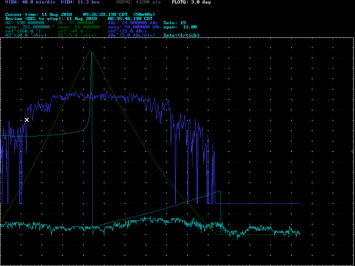Click the '08:35:48.198 CDT' review timestamp
The width and height of the screenshot is (355, 266).
130,19
